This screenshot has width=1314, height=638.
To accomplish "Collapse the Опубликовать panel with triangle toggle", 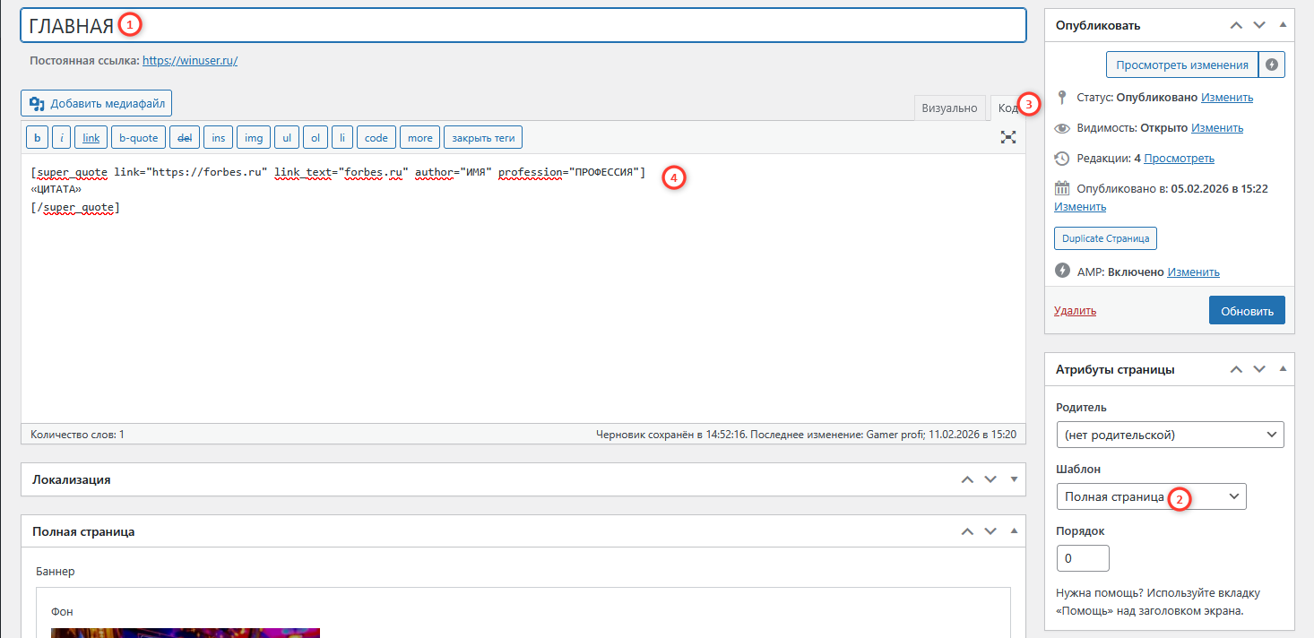I will coord(1283,25).
